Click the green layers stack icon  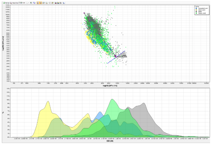click(x=31, y=3)
